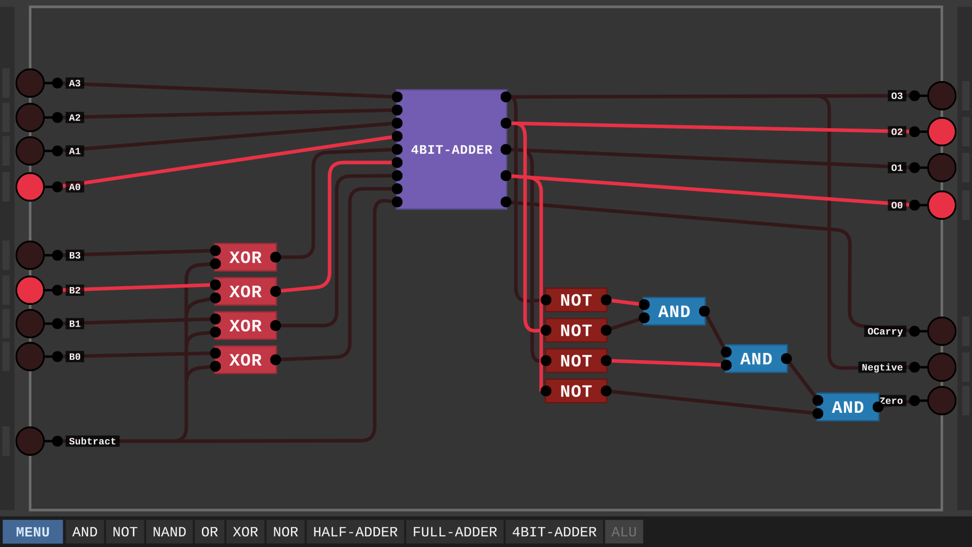Click the Subtract input connector dot
This screenshot has width=972, height=547.
click(58, 441)
